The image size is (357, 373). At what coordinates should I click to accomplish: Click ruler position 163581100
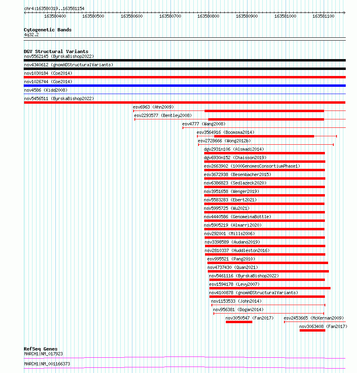coord(323,16)
